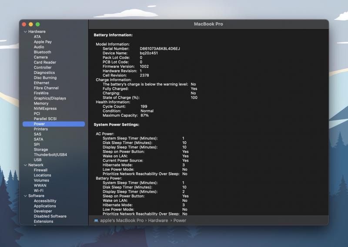Open the Audio hardware entry
Viewport: 348px width, 247px height.
click(39, 47)
